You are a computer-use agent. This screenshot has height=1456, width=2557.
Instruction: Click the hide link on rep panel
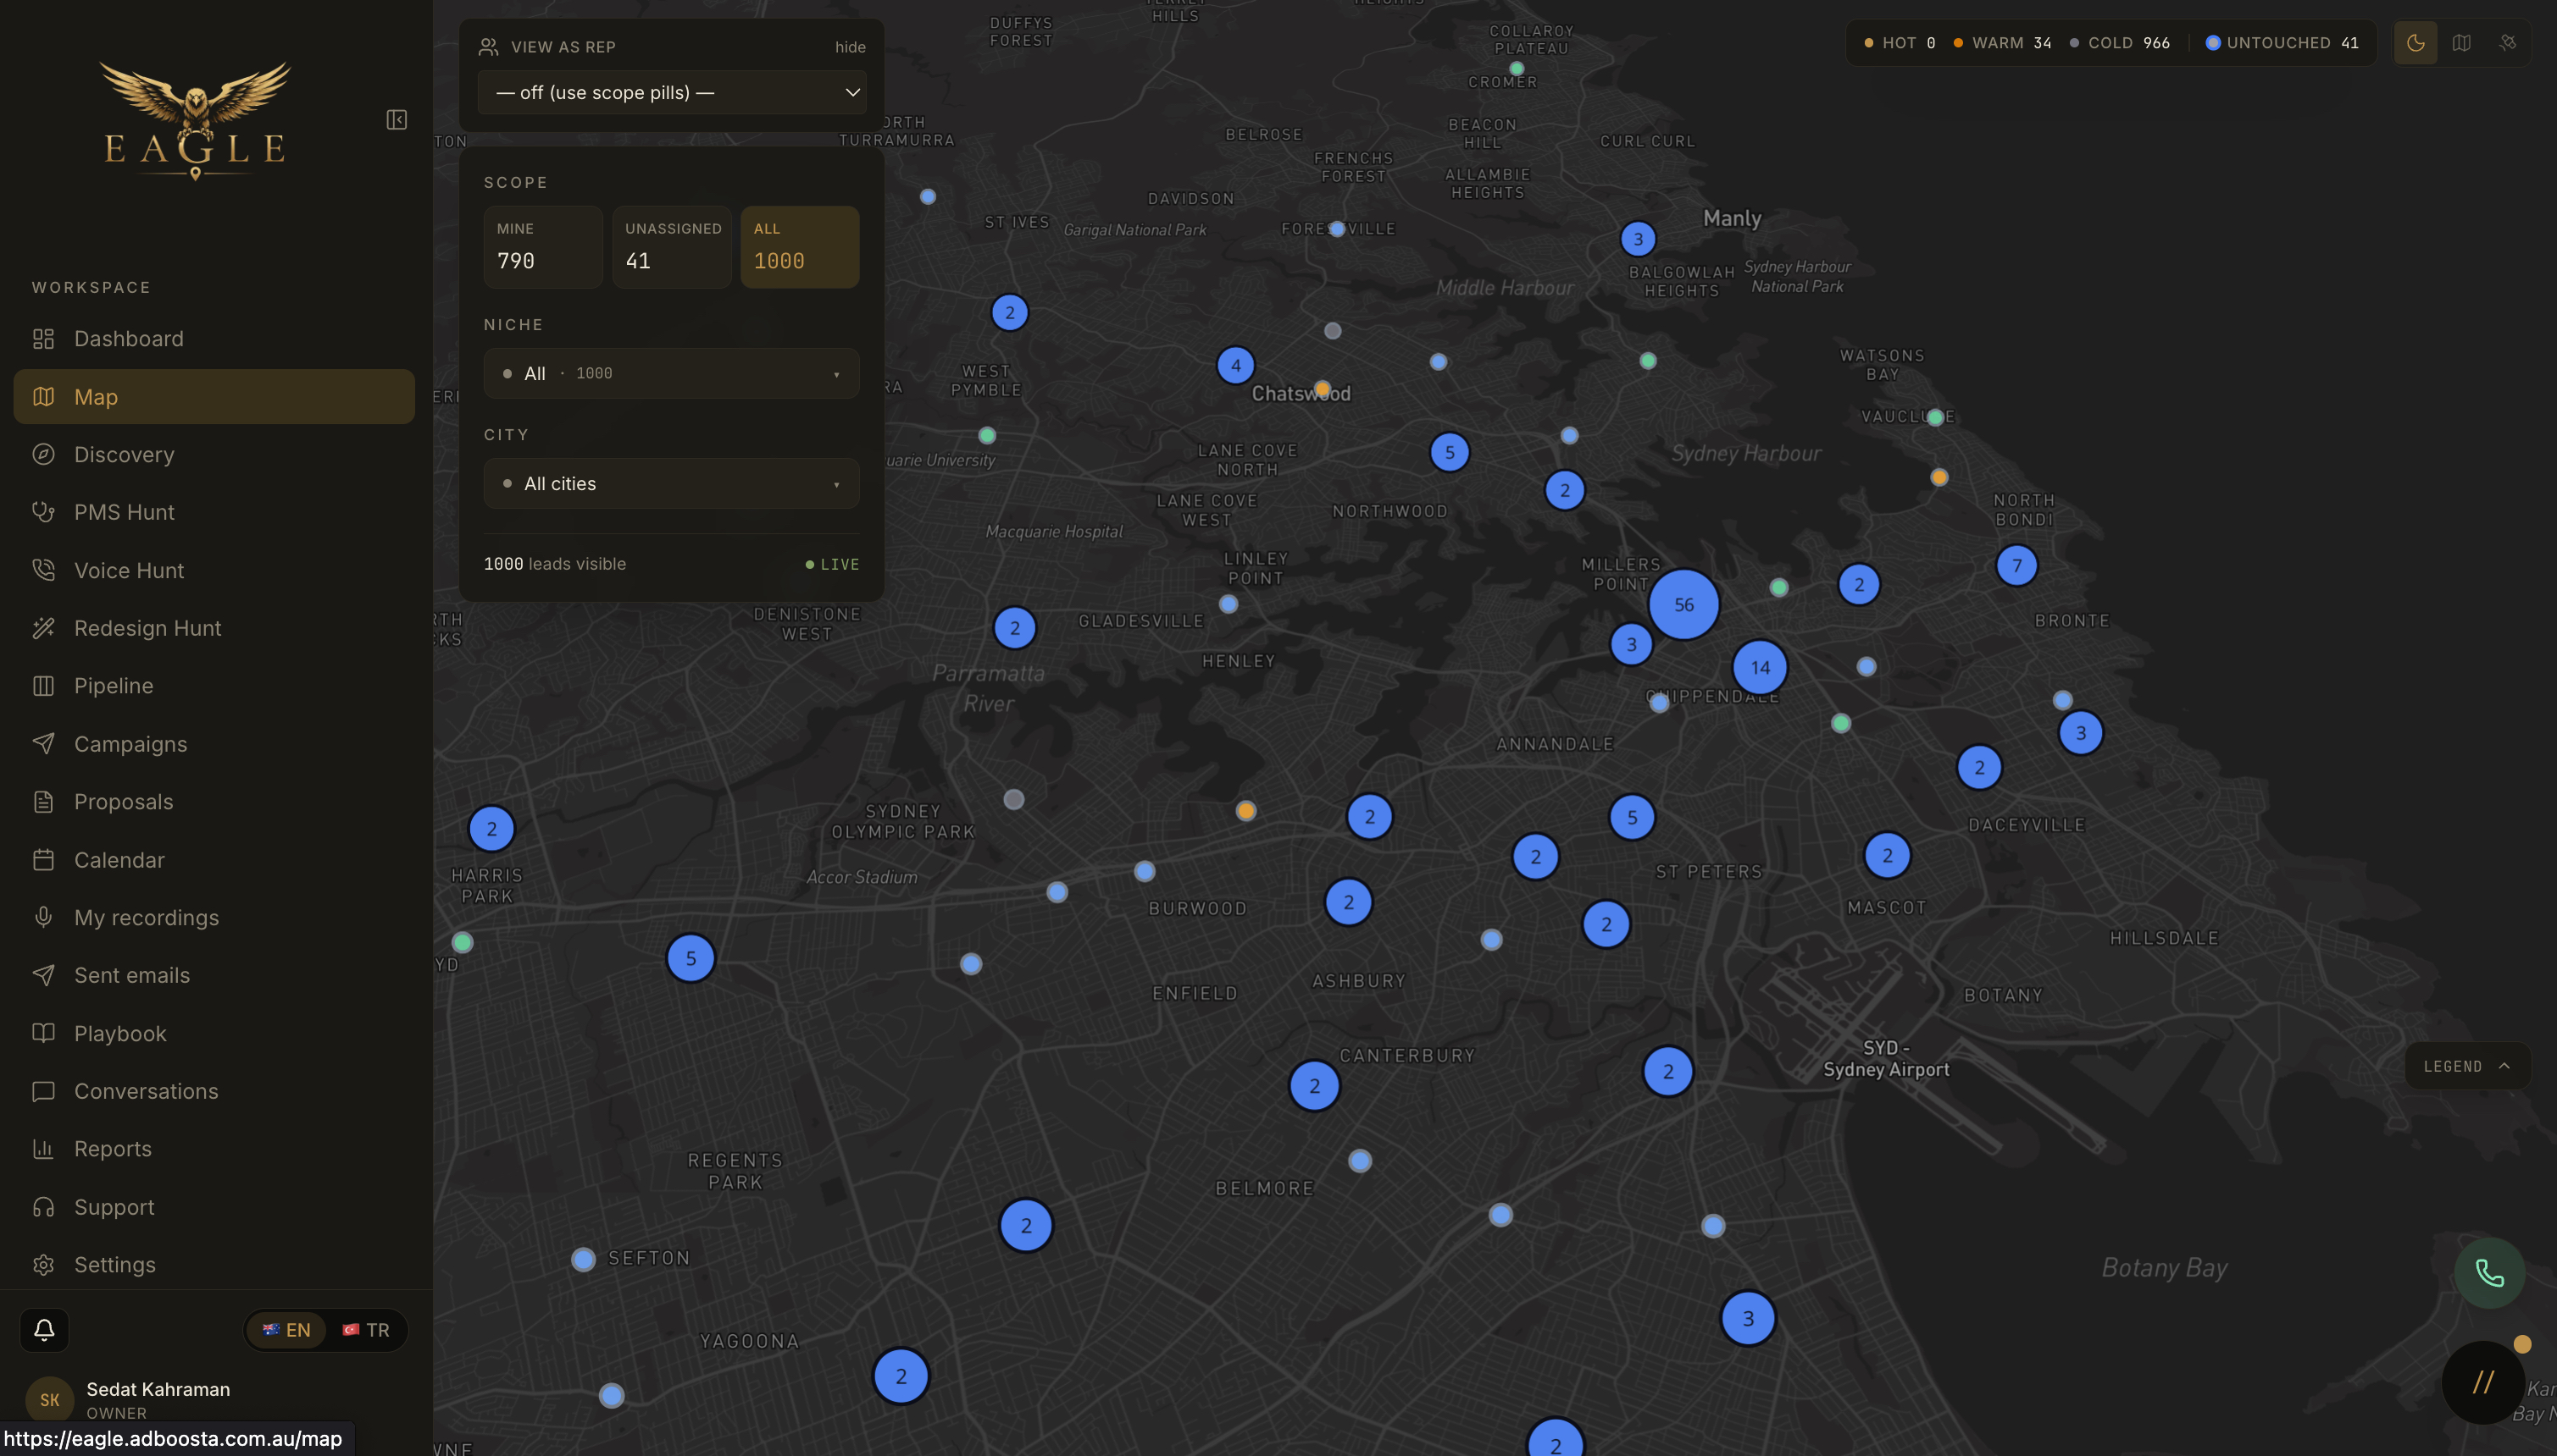pyautogui.click(x=851, y=47)
